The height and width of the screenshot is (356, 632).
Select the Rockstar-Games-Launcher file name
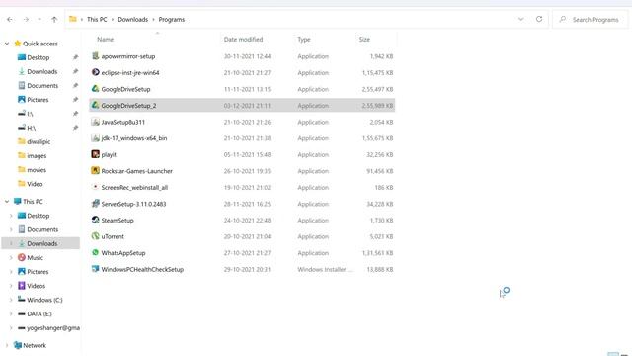click(x=136, y=171)
